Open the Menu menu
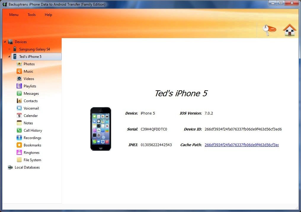 pyautogui.click(x=14, y=15)
